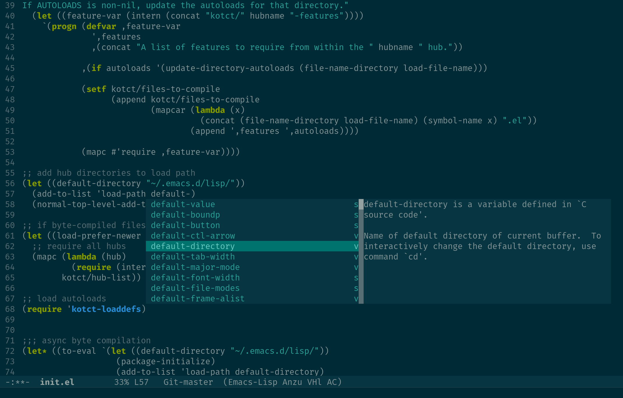The height and width of the screenshot is (398, 623).
Task: Choose default-frame-alist completion entry
Action: pos(198,298)
